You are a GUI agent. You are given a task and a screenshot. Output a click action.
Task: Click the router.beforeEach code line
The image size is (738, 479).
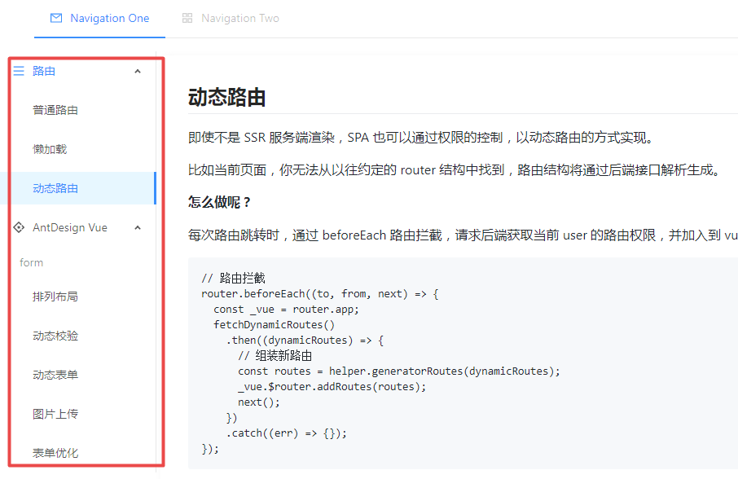320,294
